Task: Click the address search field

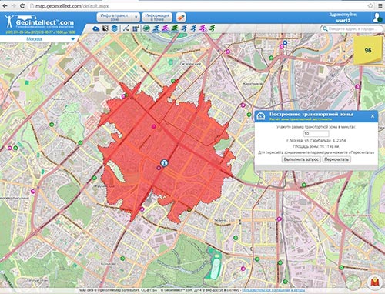Action: (352, 28)
